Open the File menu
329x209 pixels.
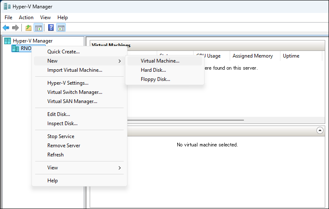8,18
